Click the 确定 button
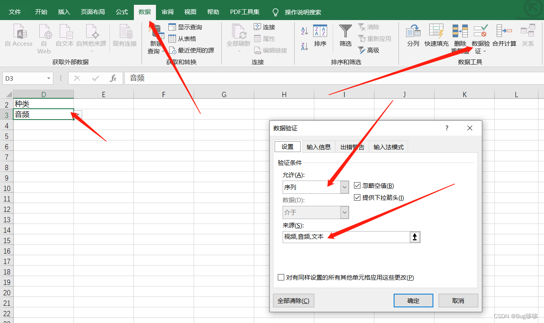The image size is (544, 323). point(413,301)
